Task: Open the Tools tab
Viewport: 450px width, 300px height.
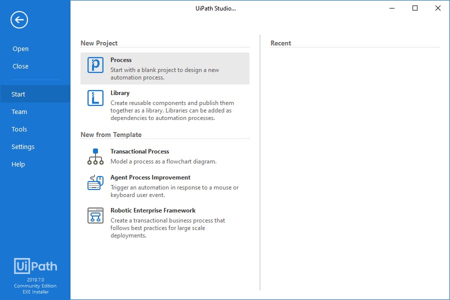Action: click(x=35, y=129)
